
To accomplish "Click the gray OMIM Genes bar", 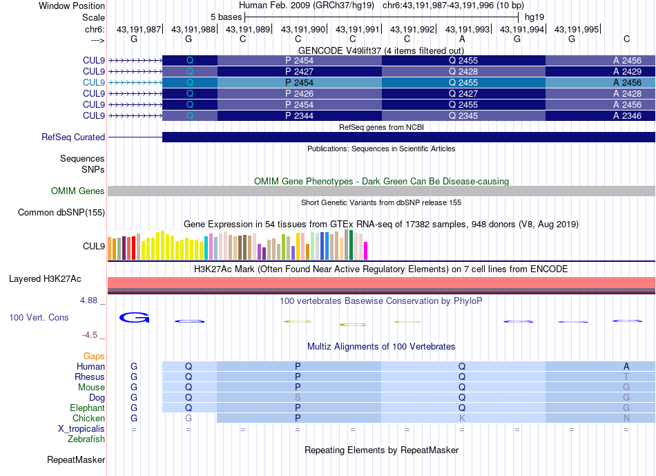I will 381,191.
